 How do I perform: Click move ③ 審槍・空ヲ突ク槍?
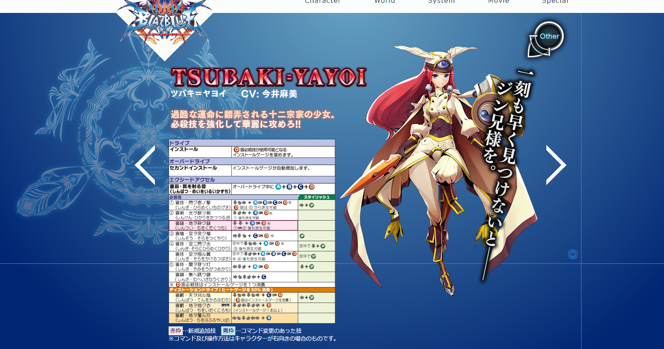(200, 236)
